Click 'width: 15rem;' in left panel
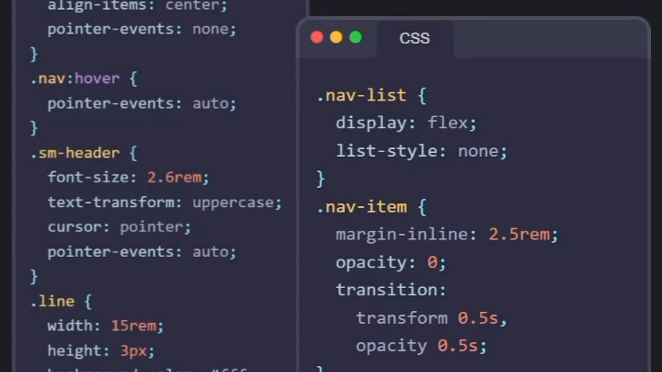The width and height of the screenshot is (662, 372). coord(106,326)
